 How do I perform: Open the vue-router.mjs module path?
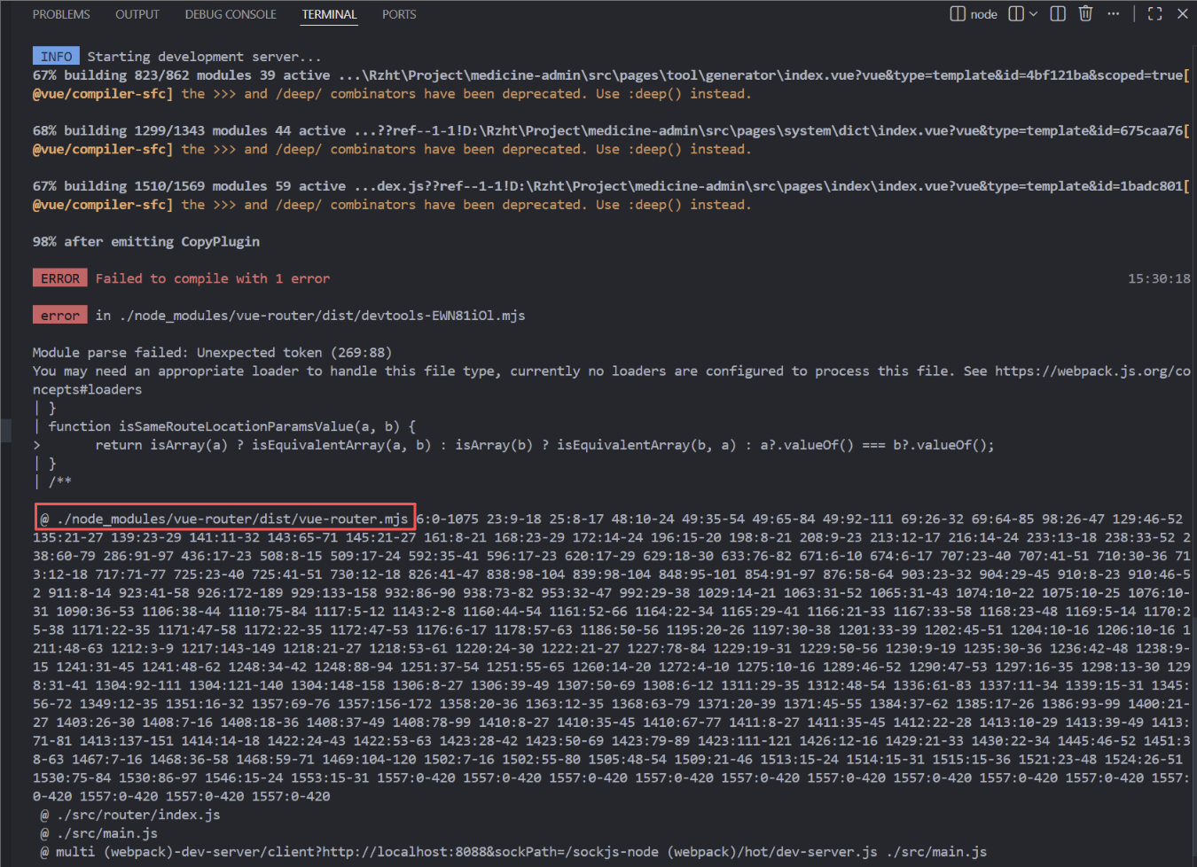pyautogui.click(x=232, y=519)
